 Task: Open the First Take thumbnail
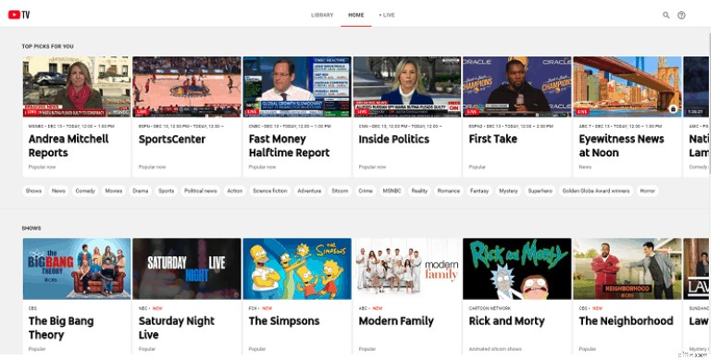(x=517, y=86)
